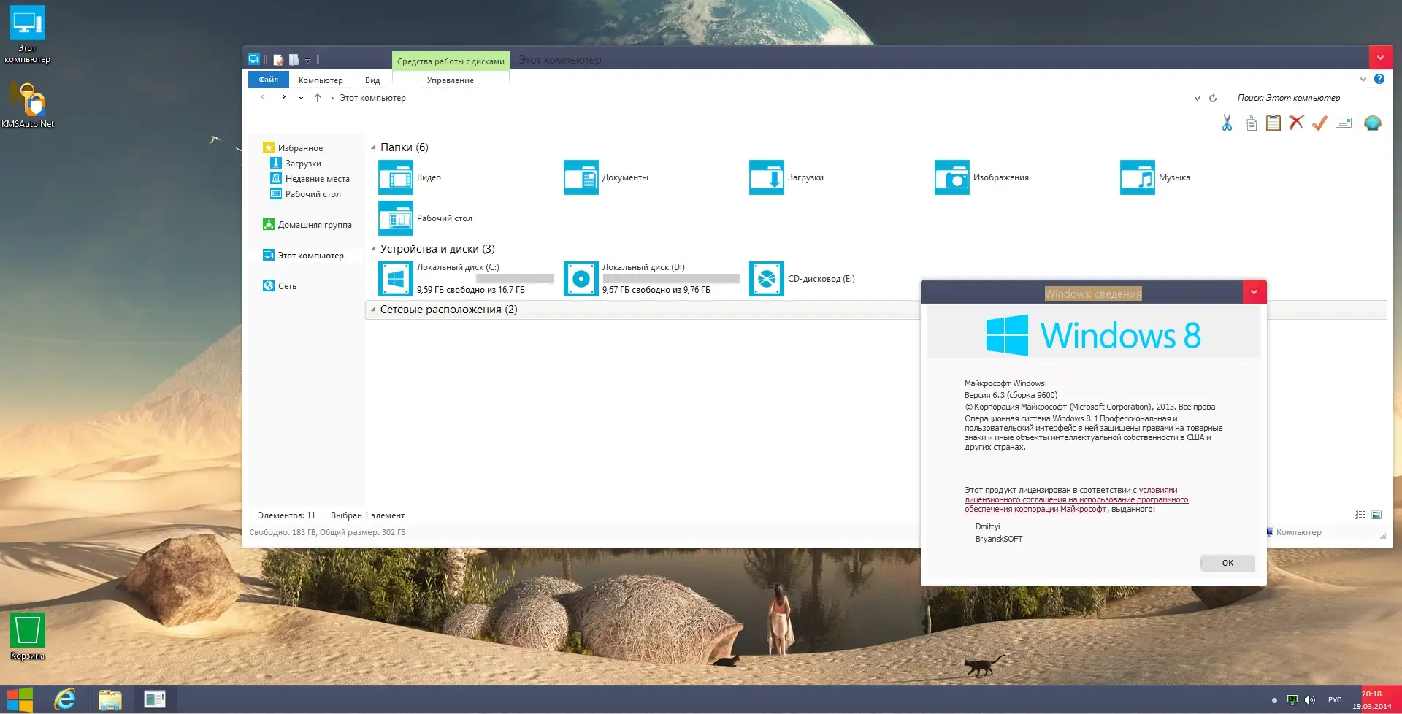Open the recent locations dropdown arrow
Screen dimensions: 1402x714
[x=301, y=98]
